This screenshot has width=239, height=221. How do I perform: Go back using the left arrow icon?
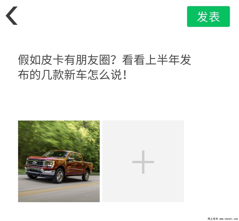12,16
